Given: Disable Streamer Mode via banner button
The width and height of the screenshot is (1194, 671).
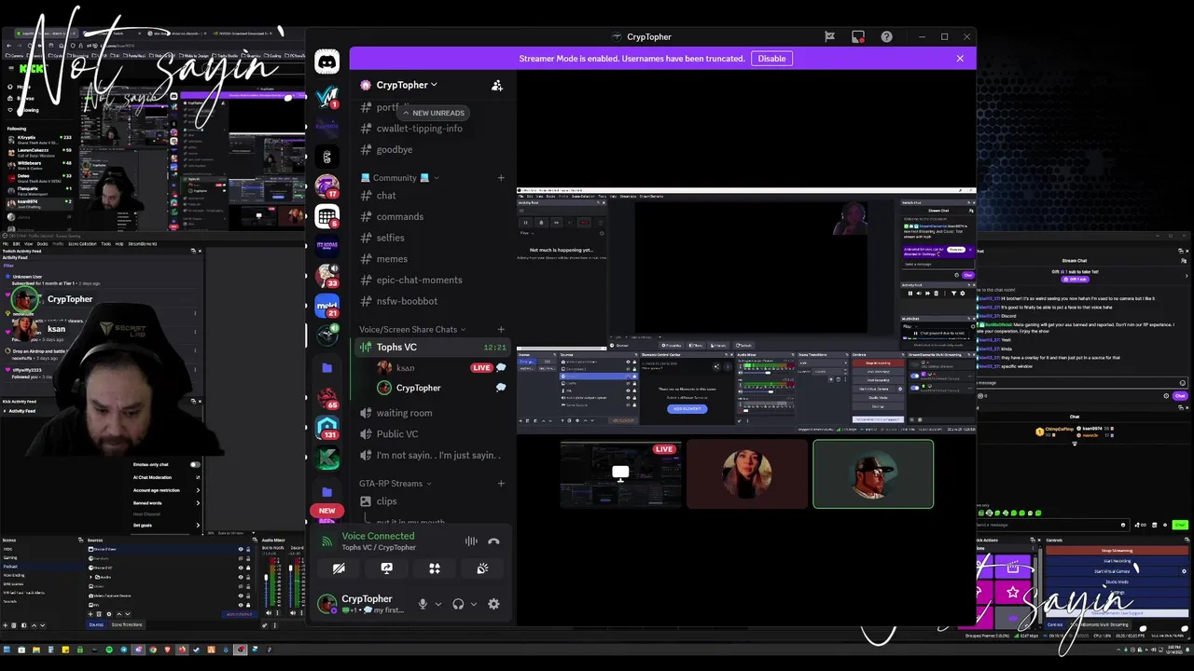Looking at the screenshot, I should point(771,59).
